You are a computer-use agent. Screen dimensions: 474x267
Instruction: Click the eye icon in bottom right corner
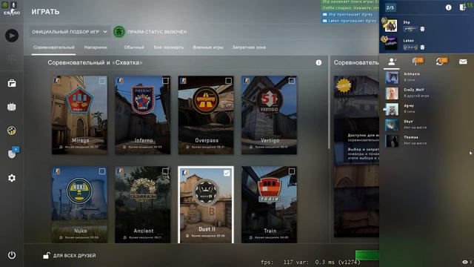click(465, 262)
